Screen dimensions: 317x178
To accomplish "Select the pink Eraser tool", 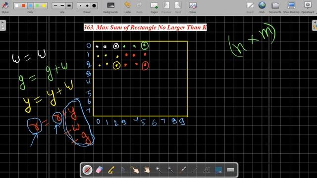I will pos(99,170).
